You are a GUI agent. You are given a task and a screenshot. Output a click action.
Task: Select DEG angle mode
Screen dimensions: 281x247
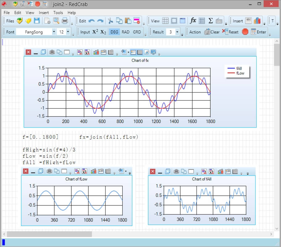click(114, 32)
